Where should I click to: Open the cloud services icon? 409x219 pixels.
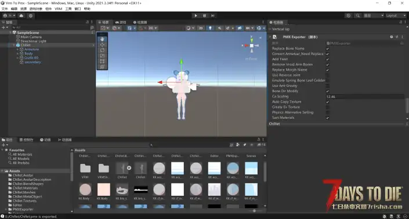click(21, 16)
